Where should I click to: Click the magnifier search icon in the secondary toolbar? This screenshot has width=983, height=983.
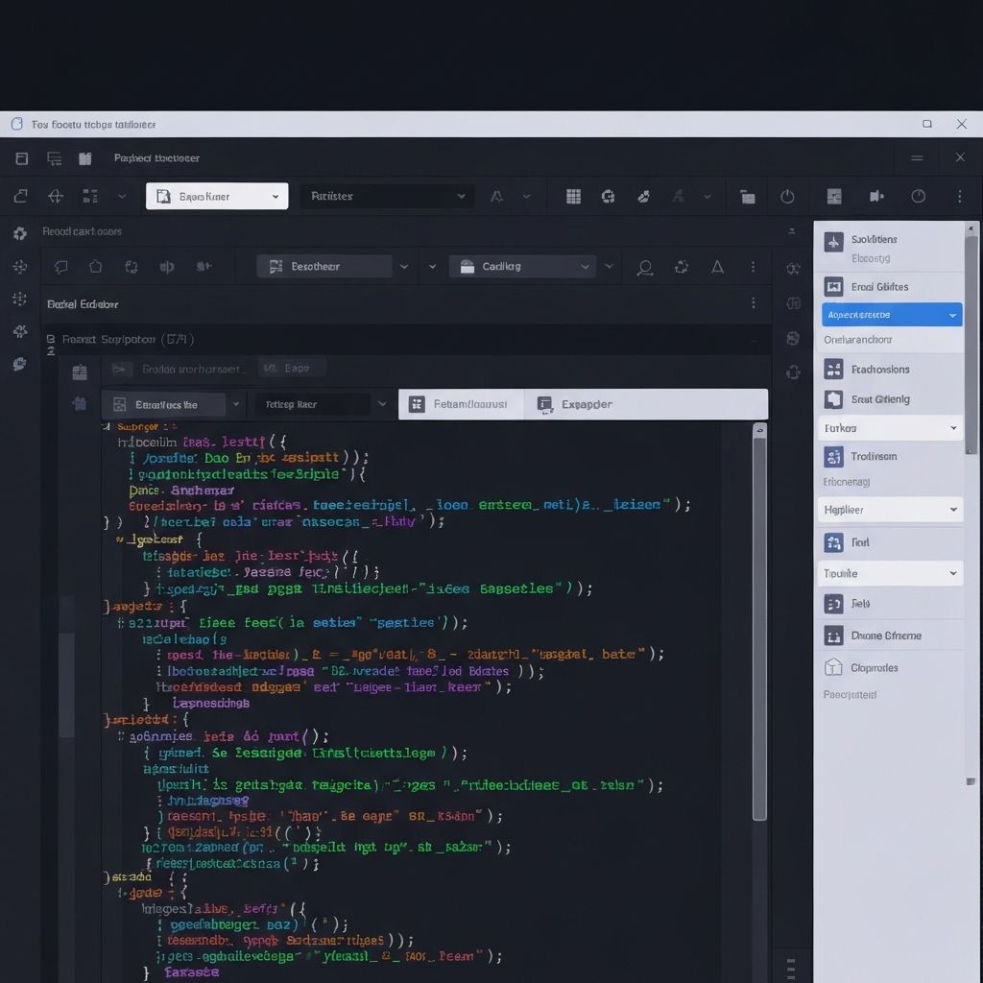click(645, 268)
